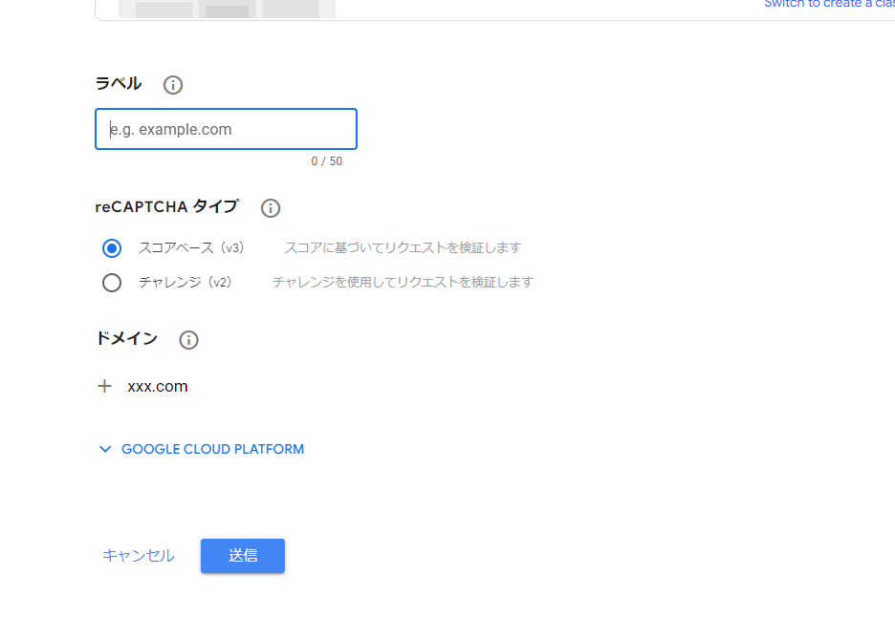The image size is (895, 618).
Task: Expand the Google Cloud Platform chevron
Action: pos(105,449)
